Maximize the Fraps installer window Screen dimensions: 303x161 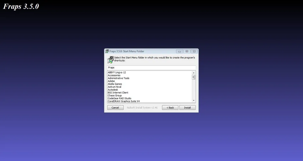pyautogui.click(x=187, y=51)
